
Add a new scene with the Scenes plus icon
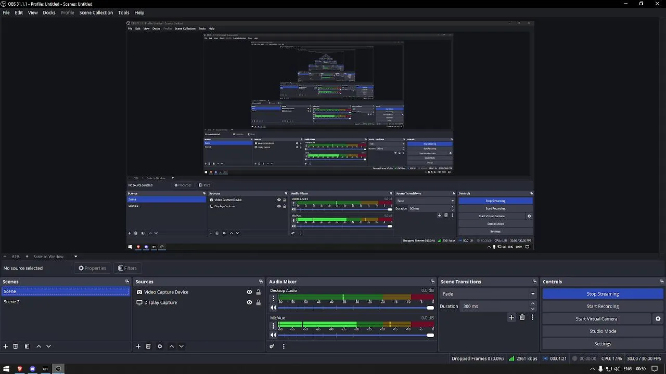(x=6, y=346)
